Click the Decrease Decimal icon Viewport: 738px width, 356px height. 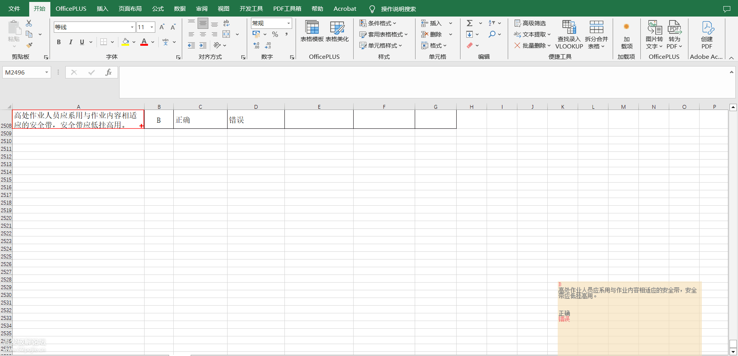tap(268, 45)
